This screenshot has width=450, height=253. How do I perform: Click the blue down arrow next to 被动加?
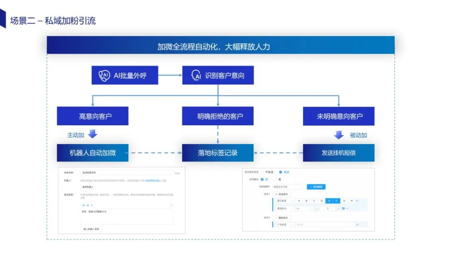[x=339, y=135]
